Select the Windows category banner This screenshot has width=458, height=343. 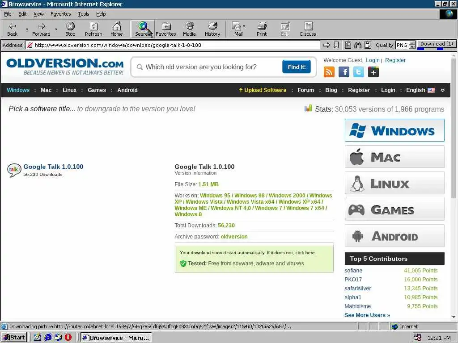click(394, 130)
